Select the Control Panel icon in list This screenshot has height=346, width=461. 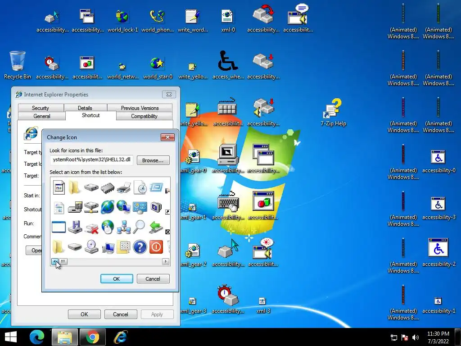(140, 207)
